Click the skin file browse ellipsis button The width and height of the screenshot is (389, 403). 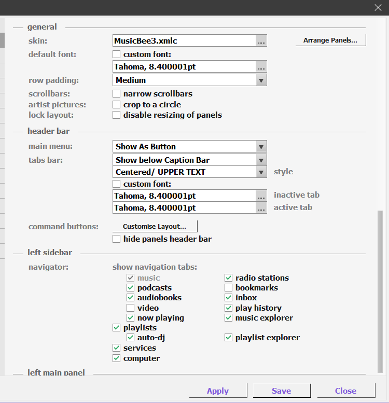coord(261,40)
